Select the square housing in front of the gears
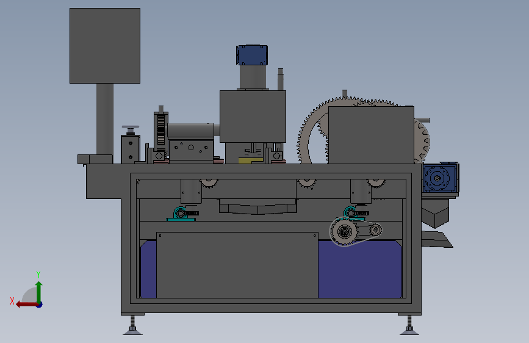529x343 pixels. coord(371,135)
